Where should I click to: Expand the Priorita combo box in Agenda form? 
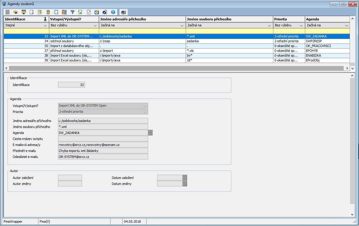pos(145,112)
